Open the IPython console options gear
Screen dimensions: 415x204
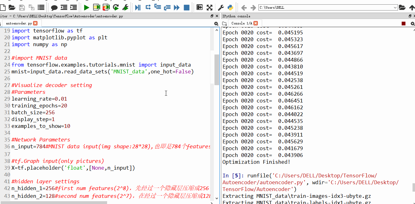[412, 24]
